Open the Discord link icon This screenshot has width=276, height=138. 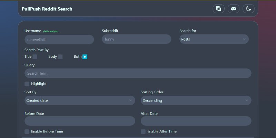point(234,9)
